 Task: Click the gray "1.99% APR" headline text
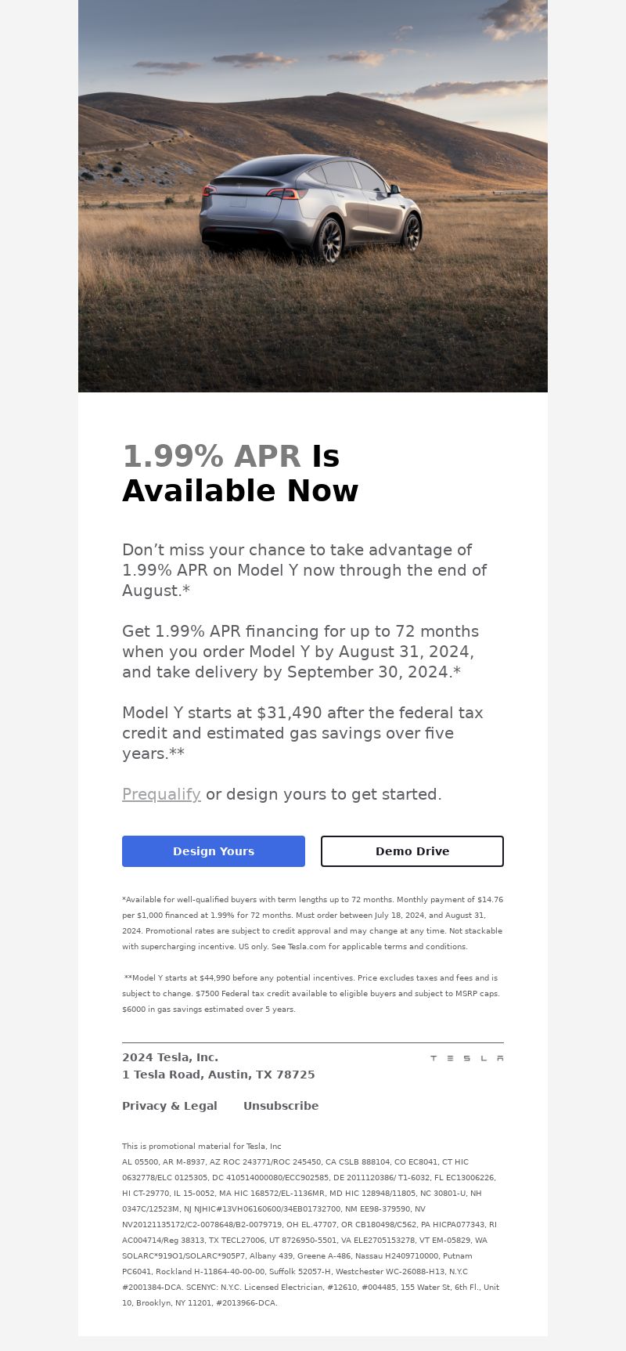point(211,457)
